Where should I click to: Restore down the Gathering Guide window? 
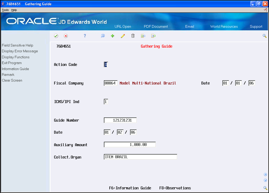[259, 4]
